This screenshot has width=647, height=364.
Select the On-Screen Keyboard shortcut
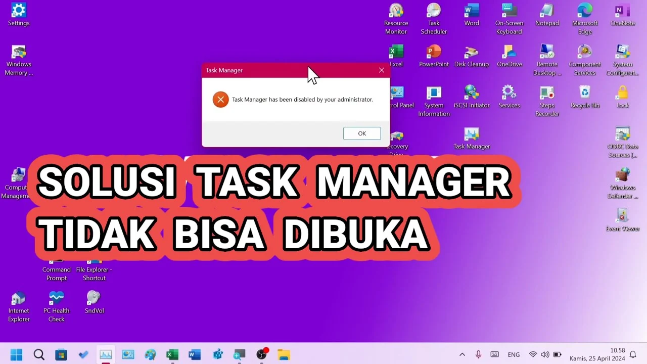509,19
